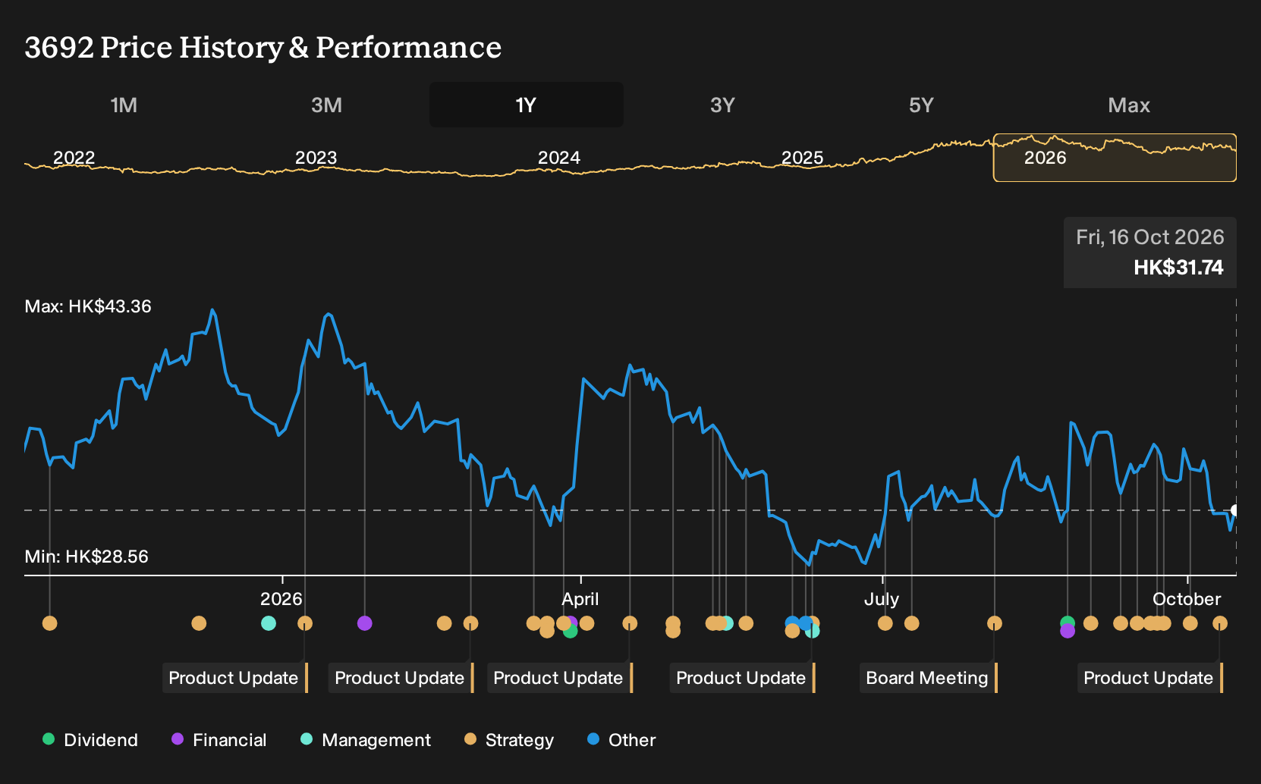Click the last Strategy dot at far right

[x=1220, y=623]
